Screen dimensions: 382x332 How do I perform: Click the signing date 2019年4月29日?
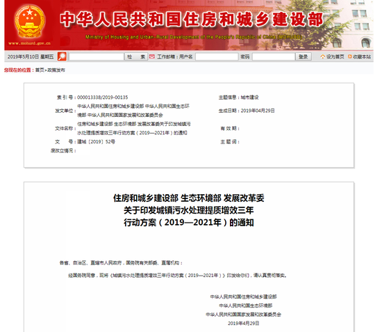pyautogui.click(x=243, y=323)
